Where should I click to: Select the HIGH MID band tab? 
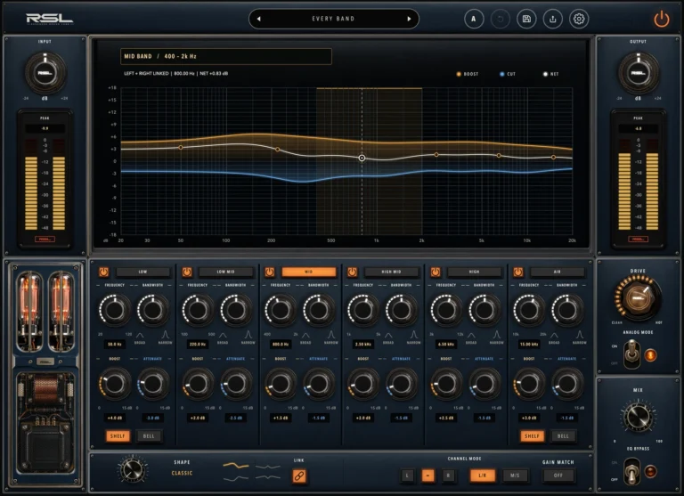[392, 272]
